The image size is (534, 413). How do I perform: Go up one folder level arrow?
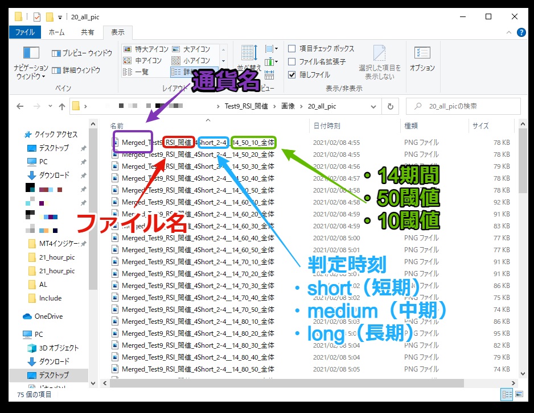(x=61, y=106)
